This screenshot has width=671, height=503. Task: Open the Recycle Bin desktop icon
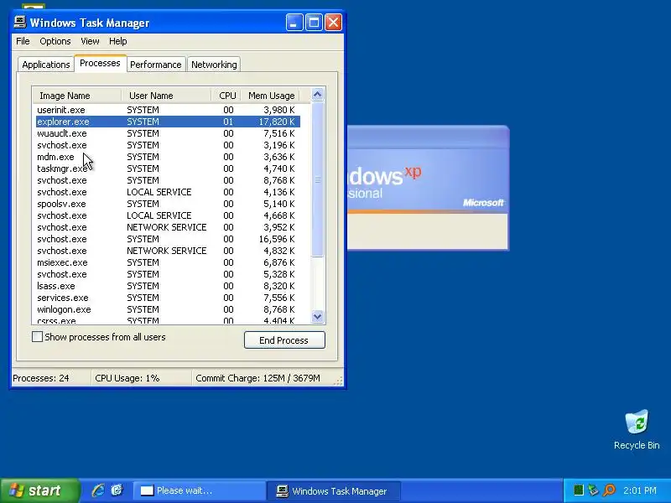coord(637,429)
